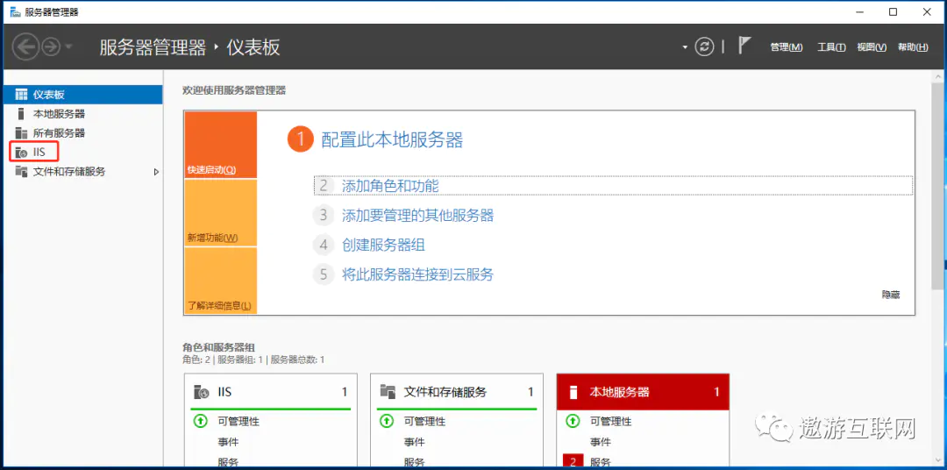Select IIS in the sidebar
The width and height of the screenshot is (947, 470).
point(82,153)
